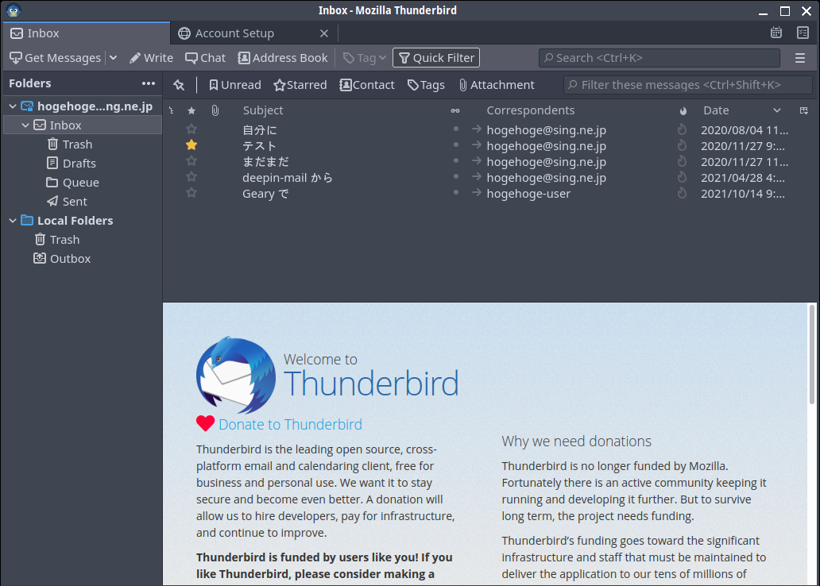Open the Chat toolbar button
The image size is (820, 586).
(x=206, y=58)
